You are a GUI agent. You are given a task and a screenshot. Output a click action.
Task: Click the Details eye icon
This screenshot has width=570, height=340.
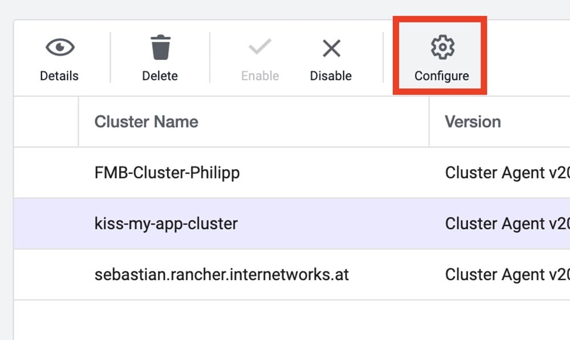59,48
